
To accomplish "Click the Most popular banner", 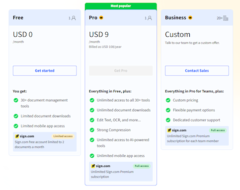I will [121, 6].
